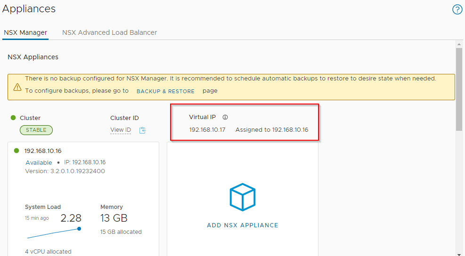Click the Virtual IP info icon
Image resolution: width=465 pixels, height=256 pixels.
pos(225,117)
